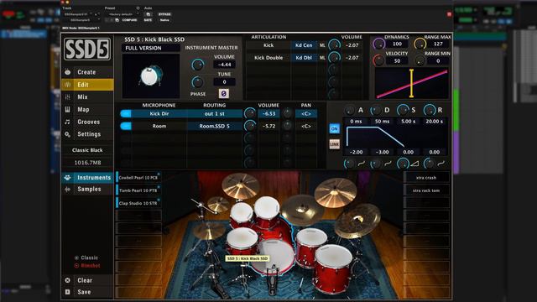Click the Settings gears icon
The height and width of the screenshot is (302, 537).
[x=68, y=134]
